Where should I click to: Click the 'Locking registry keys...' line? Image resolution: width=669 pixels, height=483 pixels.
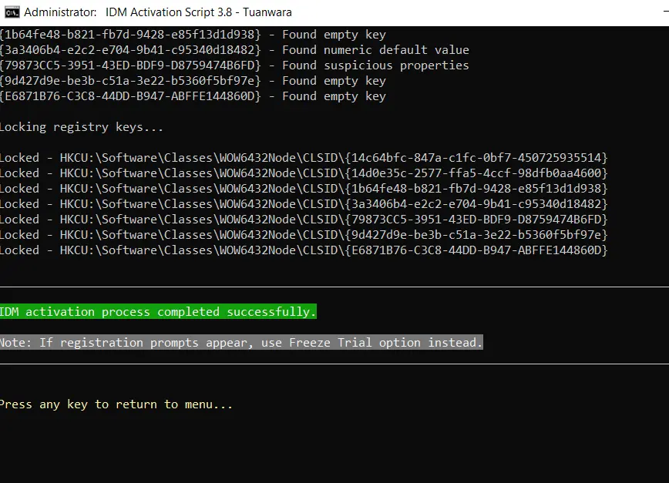pyautogui.click(x=81, y=127)
